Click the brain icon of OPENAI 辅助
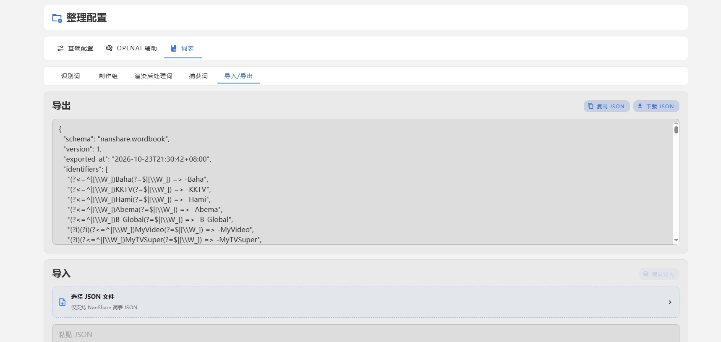This screenshot has width=721, height=342. coord(109,48)
